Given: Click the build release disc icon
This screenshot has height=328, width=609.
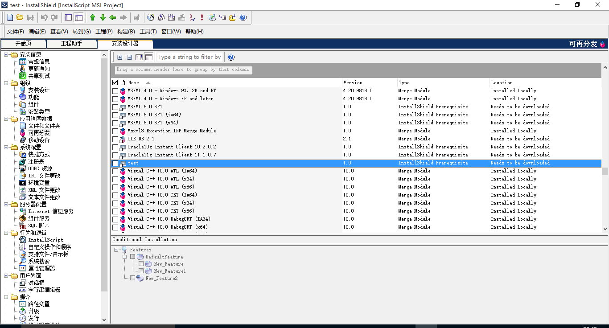Looking at the screenshot, I should (151, 17).
